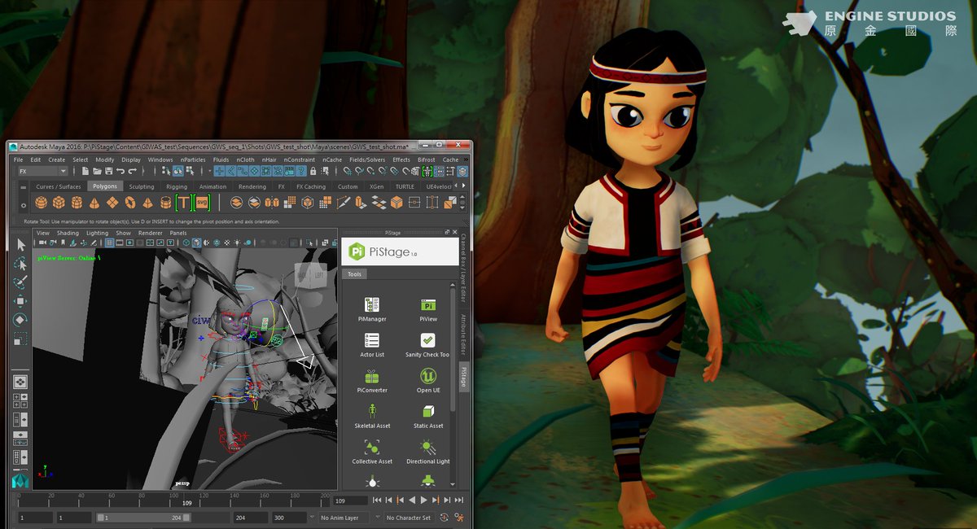
Task: Click the Redo arrow in status line
Action: point(133,172)
